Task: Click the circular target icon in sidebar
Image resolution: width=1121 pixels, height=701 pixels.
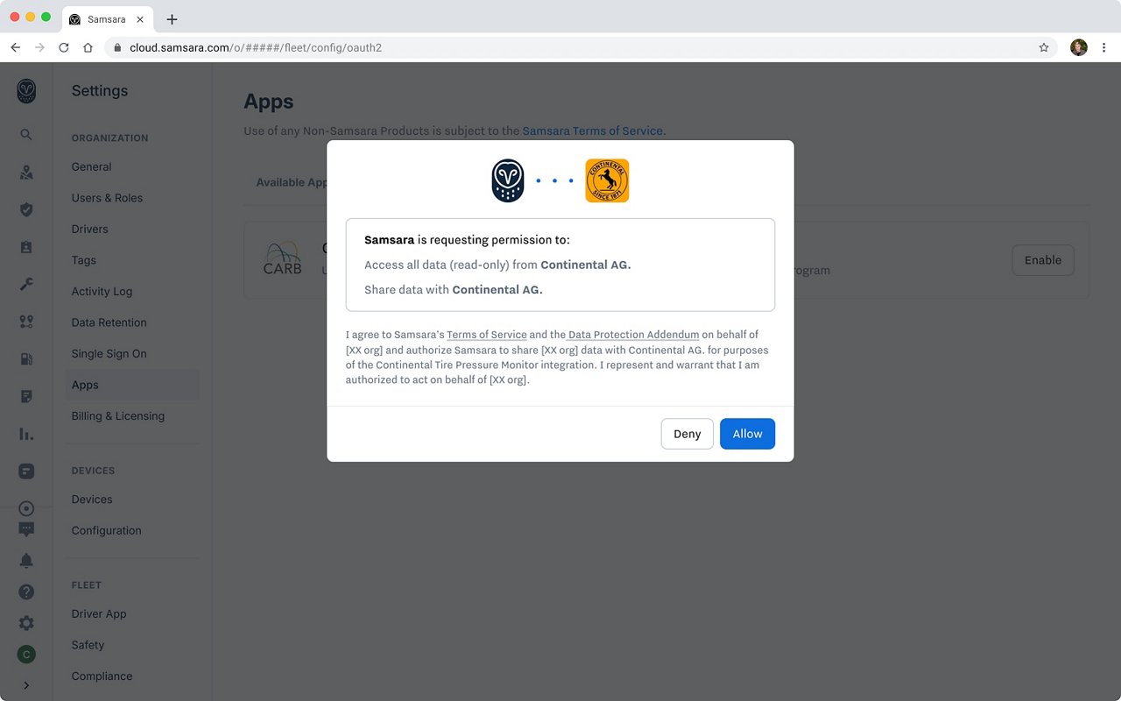Action: tap(26, 509)
